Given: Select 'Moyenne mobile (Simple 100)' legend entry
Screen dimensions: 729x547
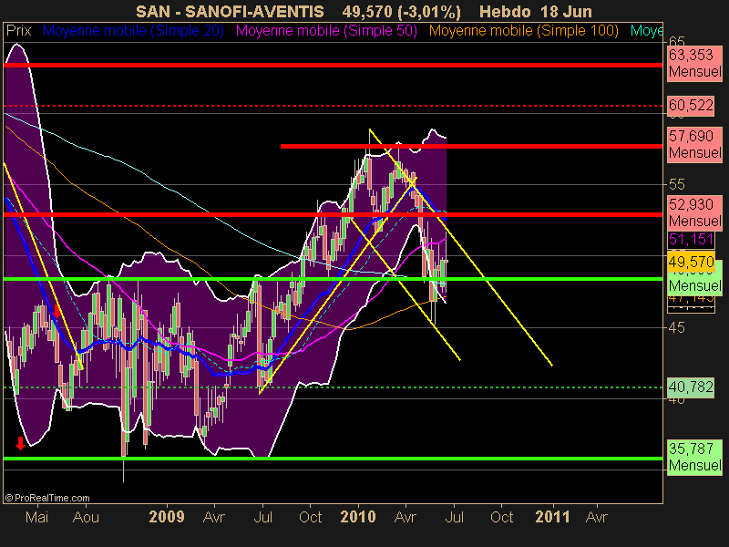Looking at the screenshot, I should coord(523,31).
